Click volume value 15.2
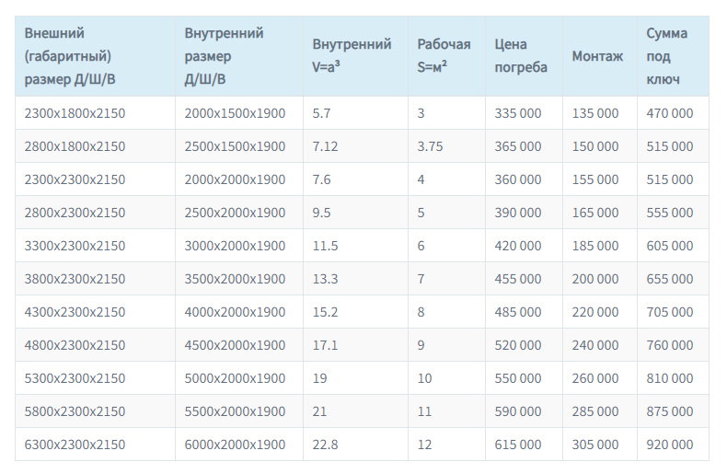The width and height of the screenshot is (727, 474). click(x=325, y=312)
